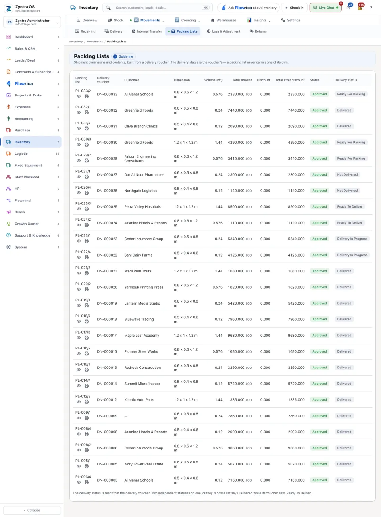Open the Warehouses section

pos(223,20)
